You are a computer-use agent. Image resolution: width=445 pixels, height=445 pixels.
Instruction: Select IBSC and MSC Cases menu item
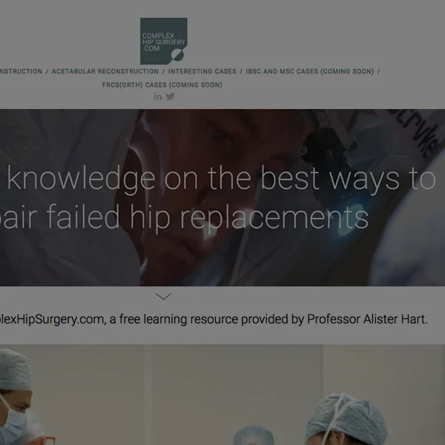310,71
